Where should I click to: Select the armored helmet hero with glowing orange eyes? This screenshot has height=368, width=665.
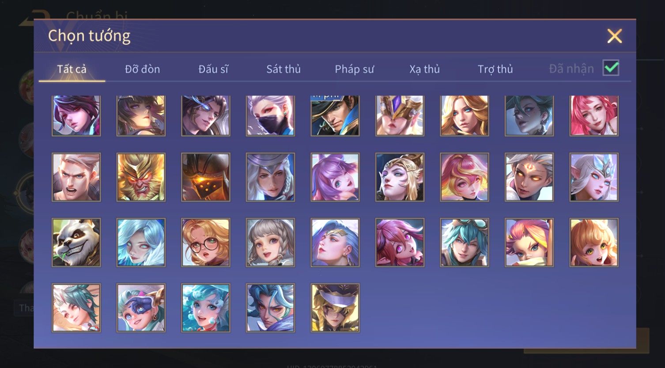pyautogui.click(x=205, y=177)
